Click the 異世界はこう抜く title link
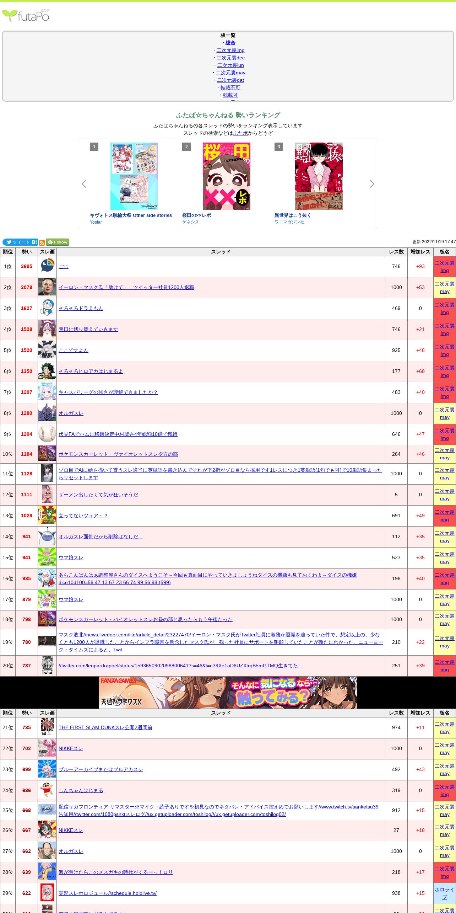 (293, 215)
